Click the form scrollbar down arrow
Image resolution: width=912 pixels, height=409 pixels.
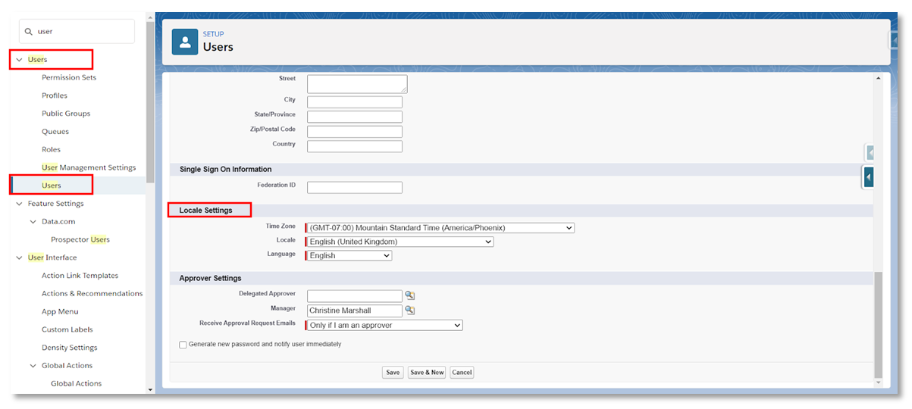point(879,382)
